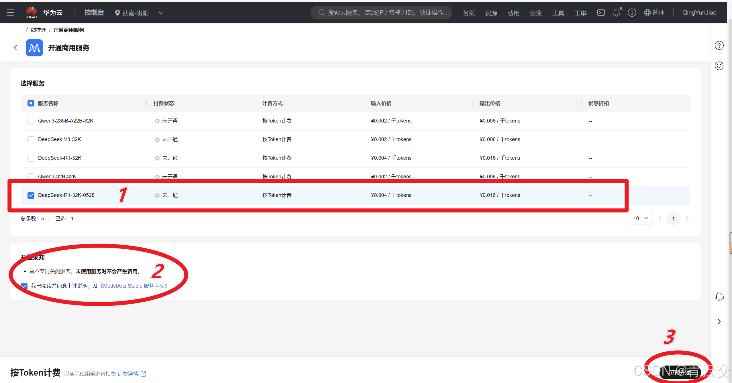Open the hamburger navigation menu
Screen dimensions: 732x383
[x=10, y=13]
